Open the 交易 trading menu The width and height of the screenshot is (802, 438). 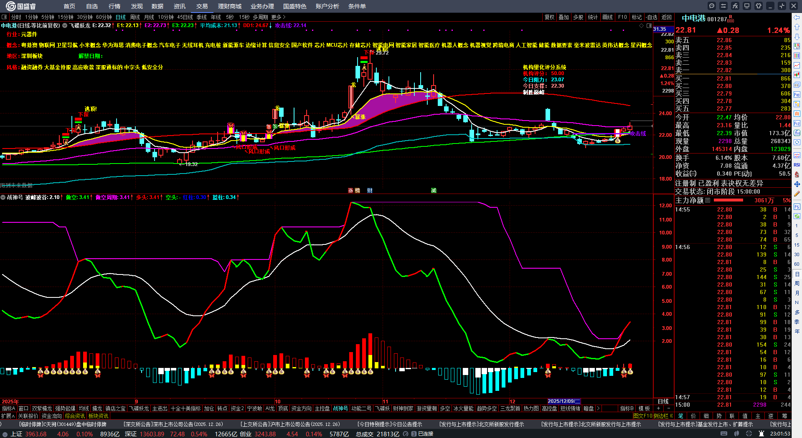point(202,6)
